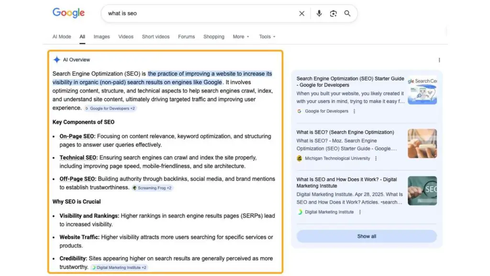This screenshot has height=276, width=490.
Task: Click the thumbnail of hand holding a phone
Action: click(422, 143)
